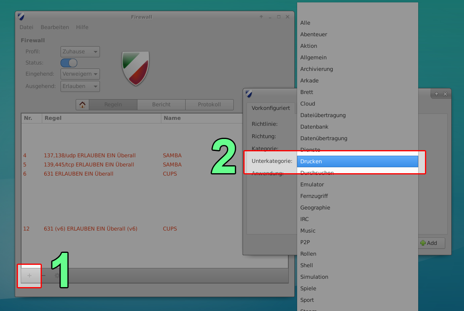Switch to the home icon tab

click(82, 104)
